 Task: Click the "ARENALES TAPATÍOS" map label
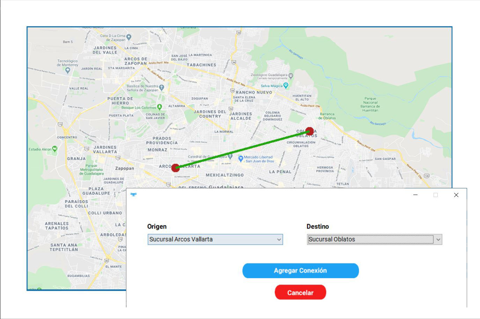(x=57, y=226)
